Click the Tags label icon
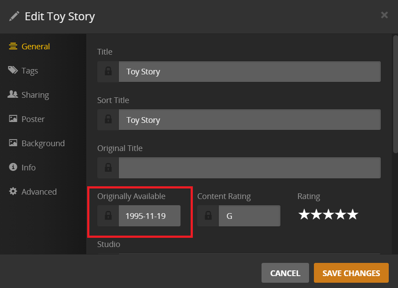 click(12, 70)
